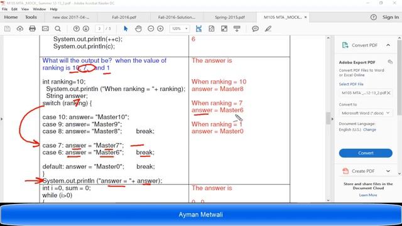Open the Window menu
The height and width of the screenshot is (226, 402).
click(x=39, y=9)
